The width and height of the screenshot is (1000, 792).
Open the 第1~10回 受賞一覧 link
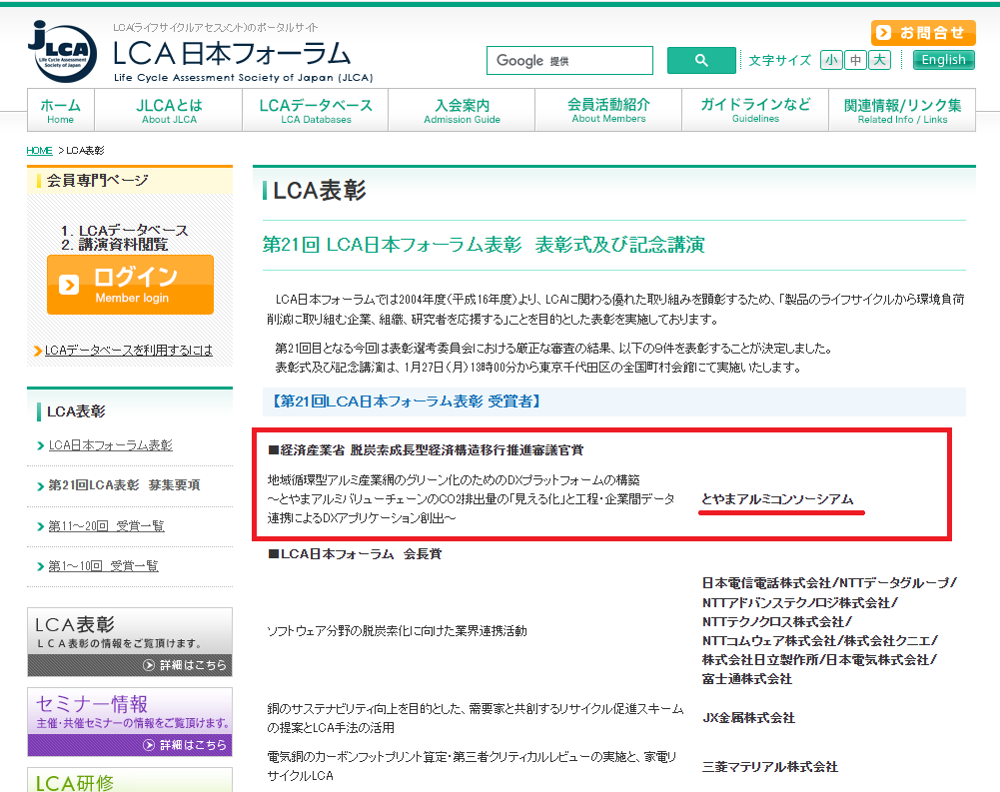click(103, 565)
